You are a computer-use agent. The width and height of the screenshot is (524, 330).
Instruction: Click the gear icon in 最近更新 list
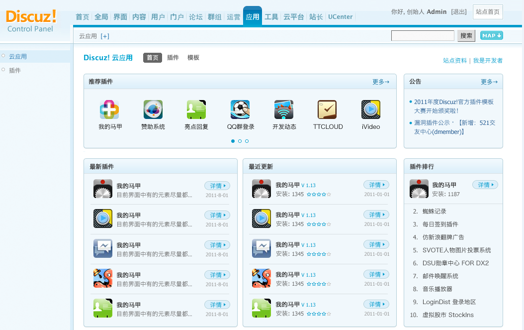tap(262, 189)
